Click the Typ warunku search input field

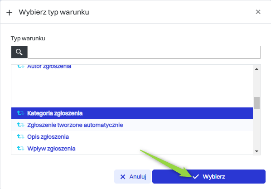(x=144, y=52)
